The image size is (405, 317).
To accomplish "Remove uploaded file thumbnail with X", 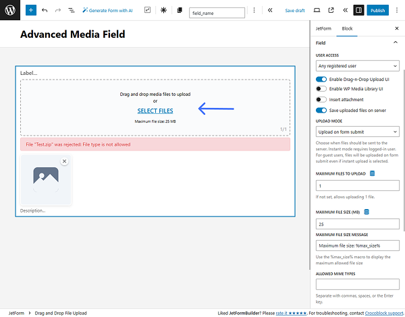I will (64, 161).
